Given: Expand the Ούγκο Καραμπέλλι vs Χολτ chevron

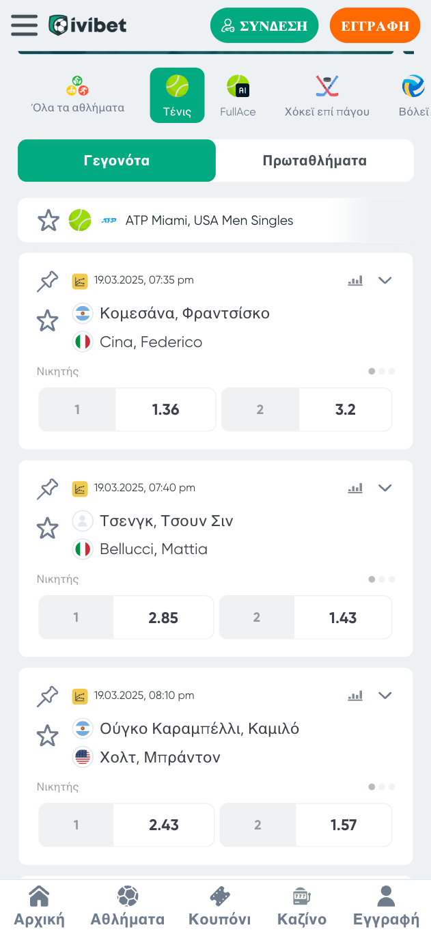Looking at the screenshot, I should click(385, 696).
